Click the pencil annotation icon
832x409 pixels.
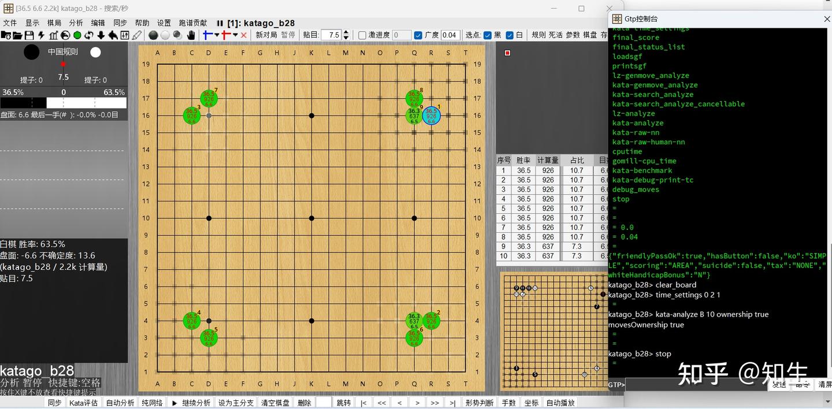pos(136,36)
